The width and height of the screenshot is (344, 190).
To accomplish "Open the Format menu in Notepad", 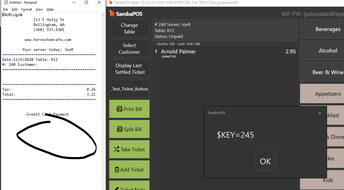I will click(x=27, y=9).
